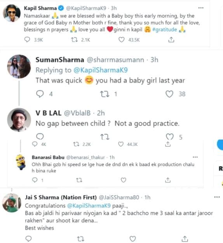The image size is (223, 243).
Task: Like Kapil Sharma's baby boy tweet
Action: (x=122, y=40)
